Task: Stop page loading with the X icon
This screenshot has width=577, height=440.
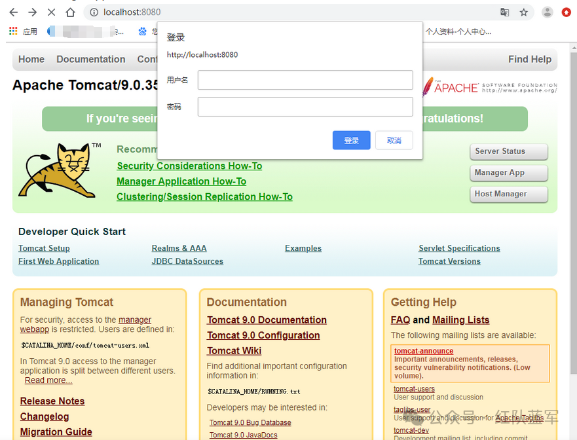Action: 51,12
